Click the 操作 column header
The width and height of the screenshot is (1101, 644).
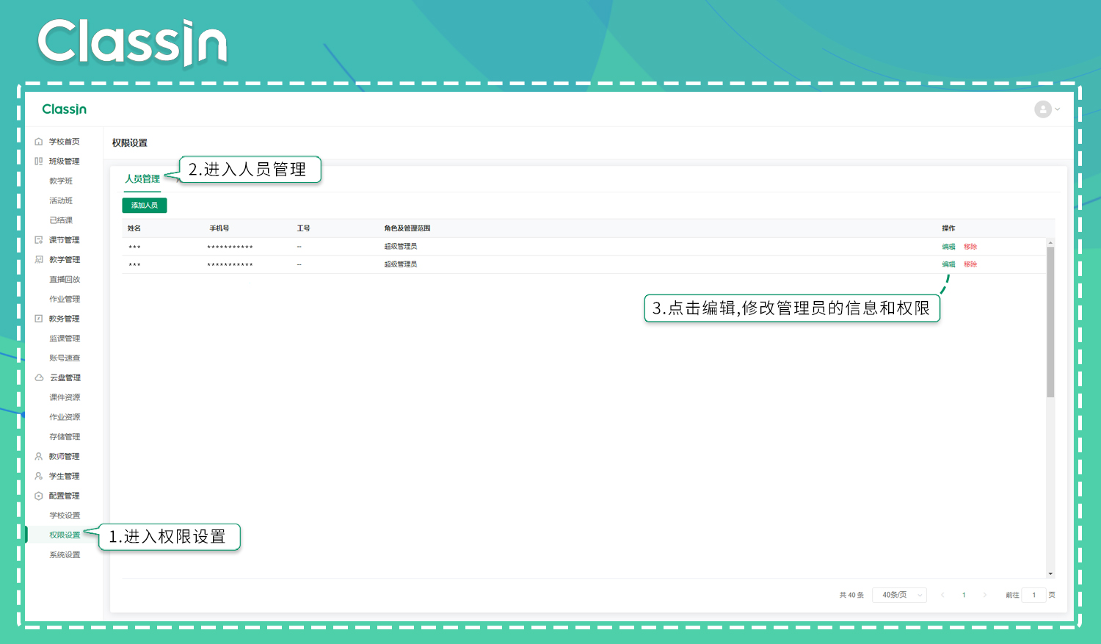pyautogui.click(x=948, y=228)
